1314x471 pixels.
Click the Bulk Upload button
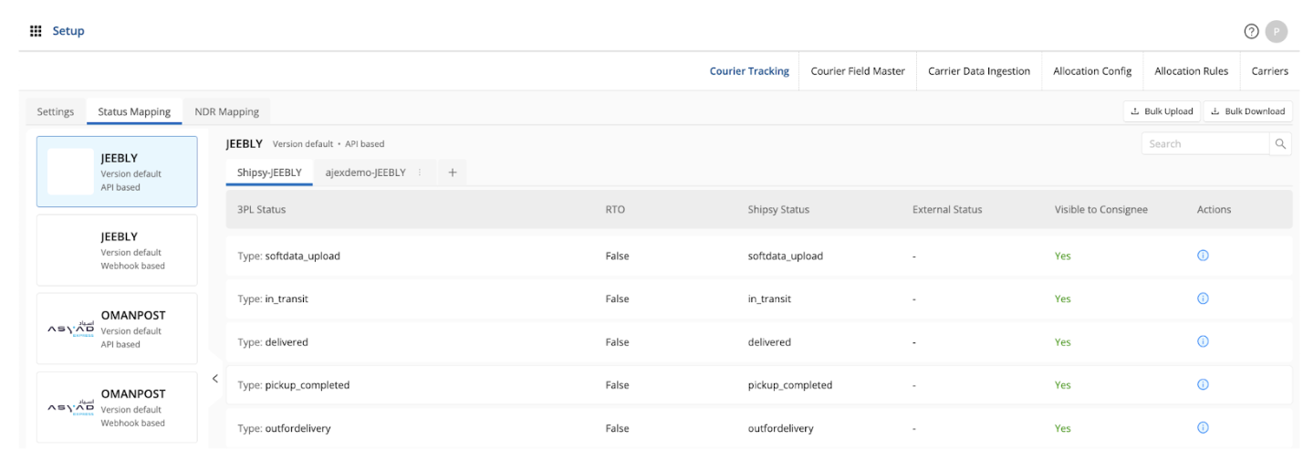(x=1162, y=111)
